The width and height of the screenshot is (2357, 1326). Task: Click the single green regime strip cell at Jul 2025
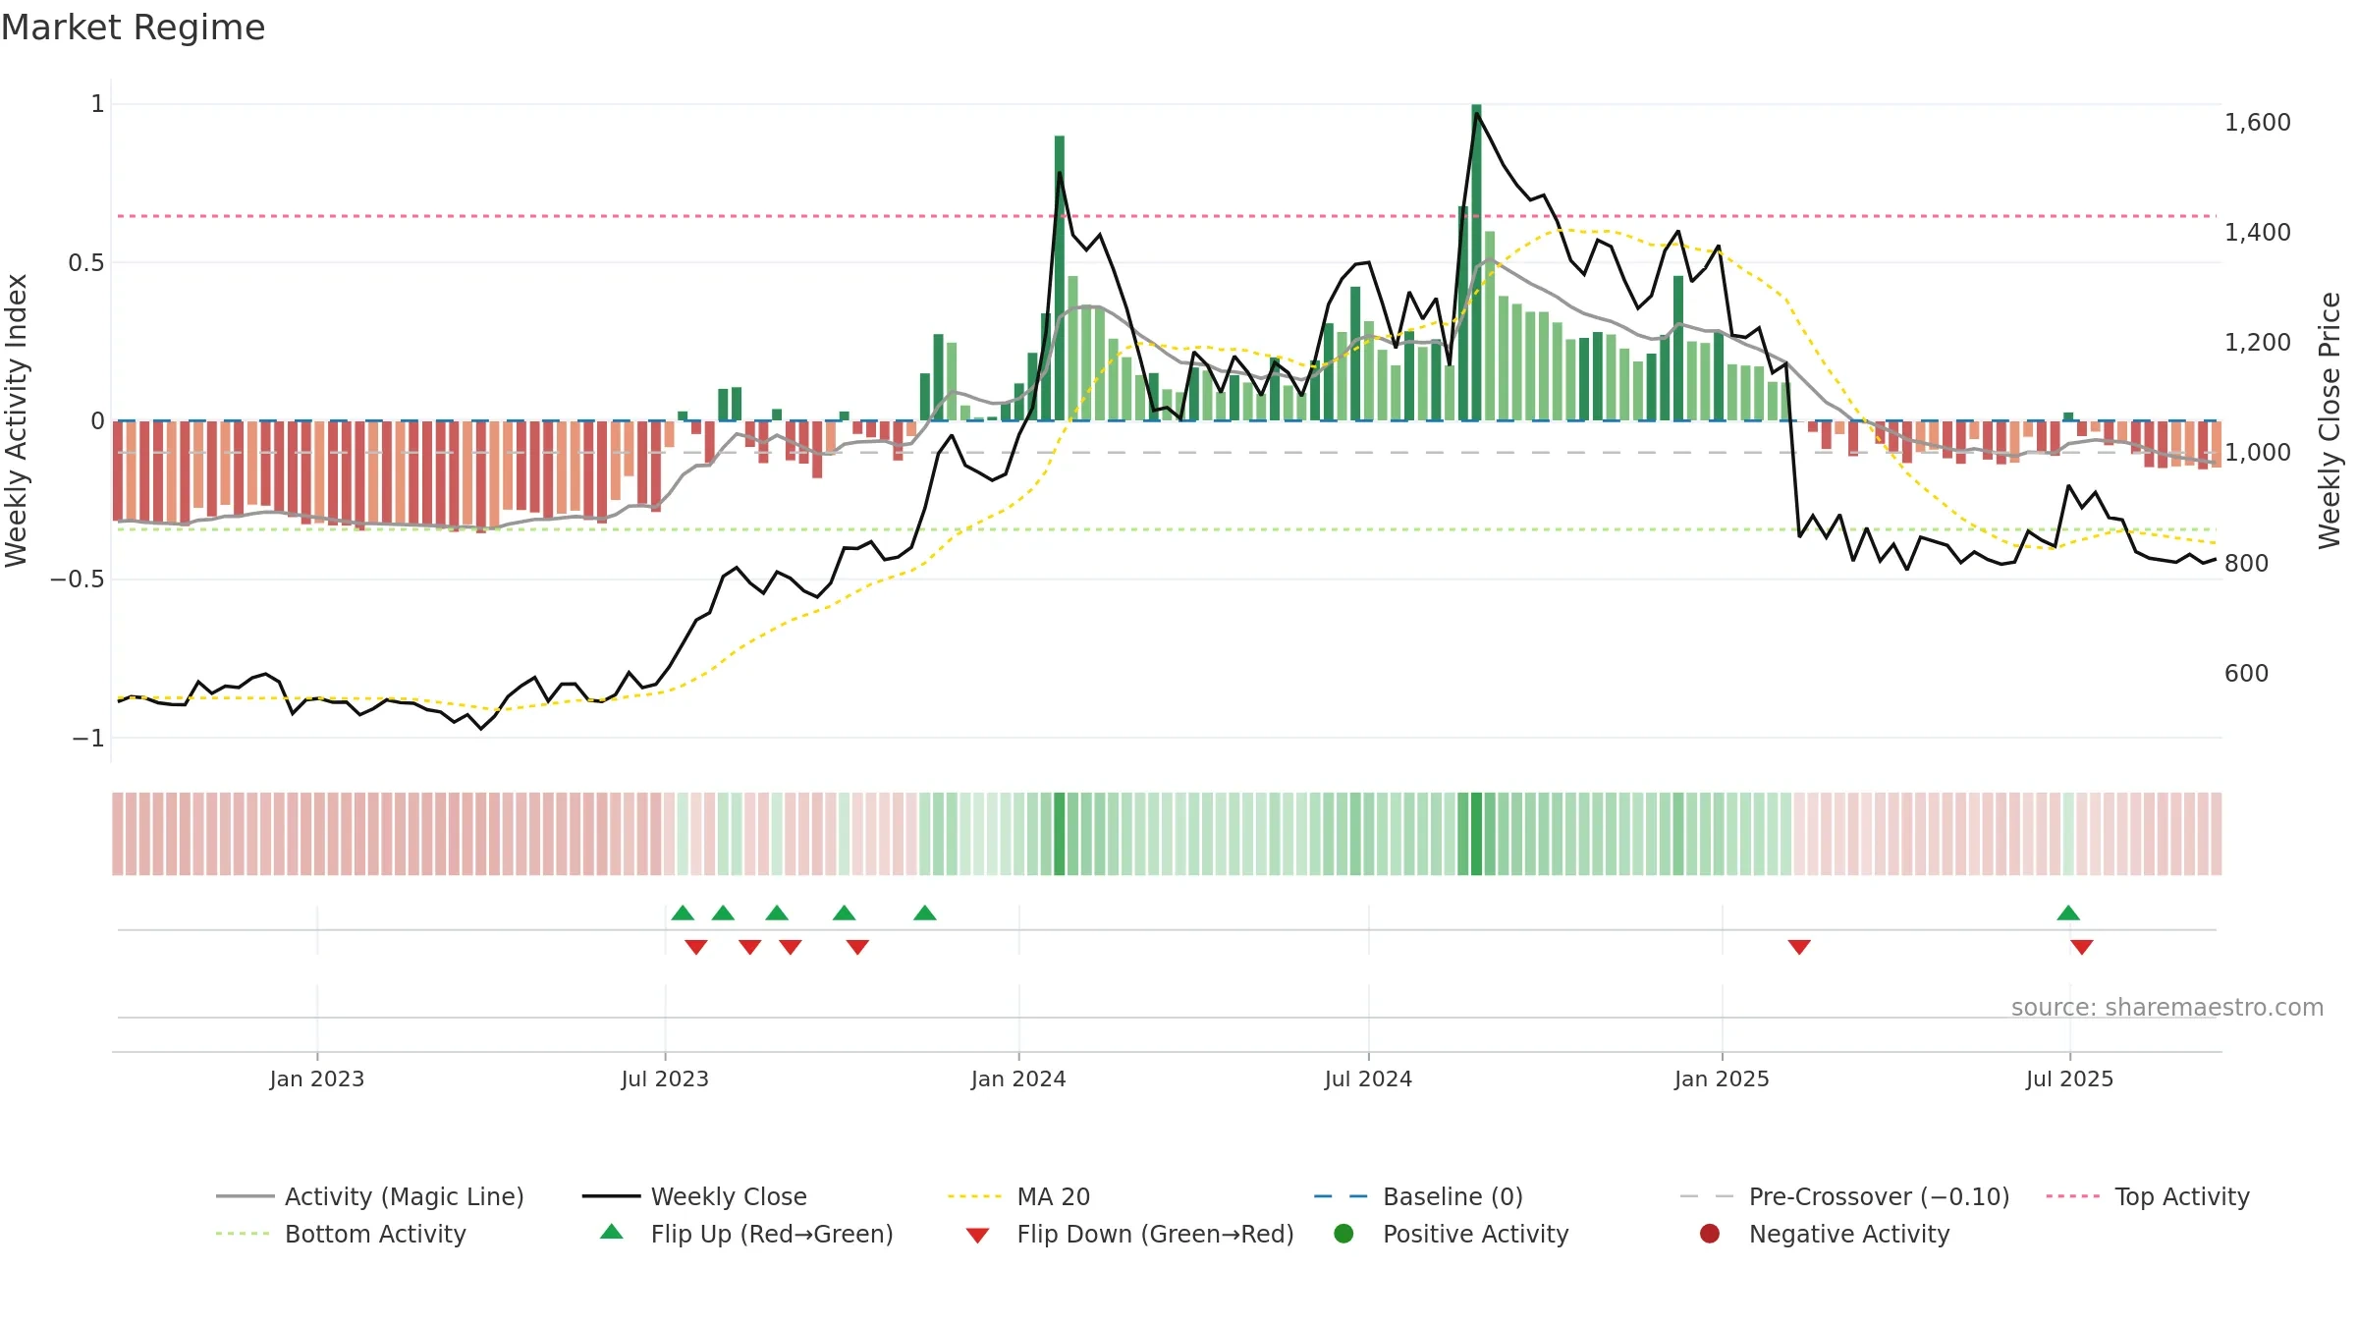(x=2068, y=834)
